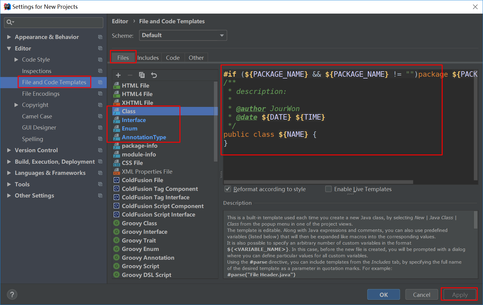Expand Code Style subsection
The width and height of the screenshot is (483, 305).
click(16, 59)
